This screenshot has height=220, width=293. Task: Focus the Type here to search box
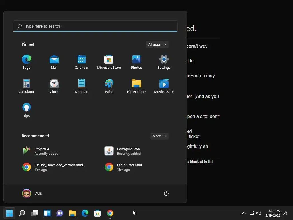[x=95, y=26]
